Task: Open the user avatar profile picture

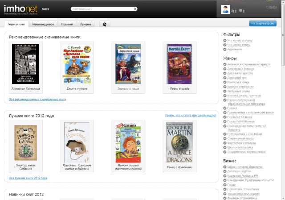Action: 225,9
